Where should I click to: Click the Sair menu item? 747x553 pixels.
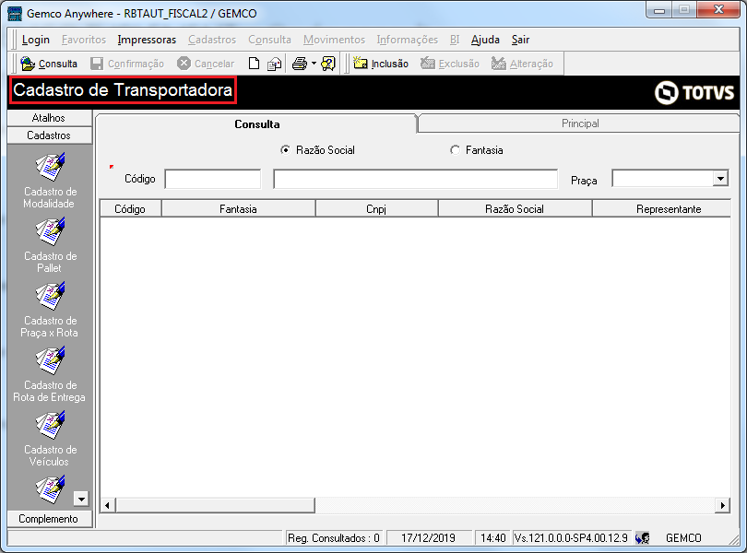(x=520, y=40)
